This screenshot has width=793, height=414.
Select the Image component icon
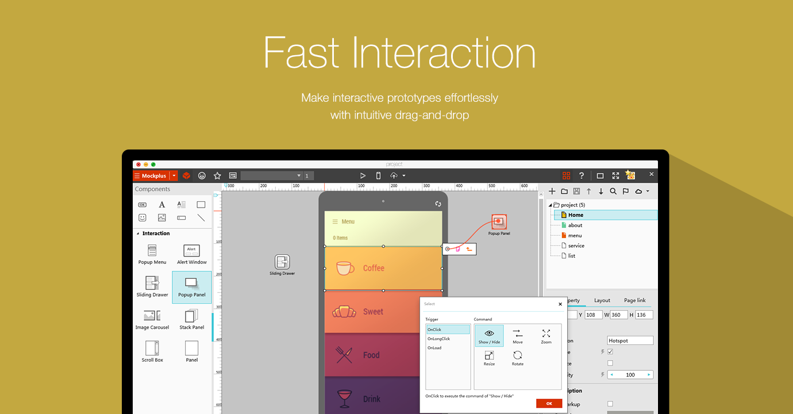(x=162, y=218)
